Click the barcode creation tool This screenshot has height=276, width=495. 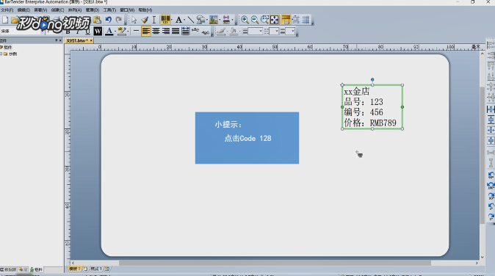coord(165,20)
